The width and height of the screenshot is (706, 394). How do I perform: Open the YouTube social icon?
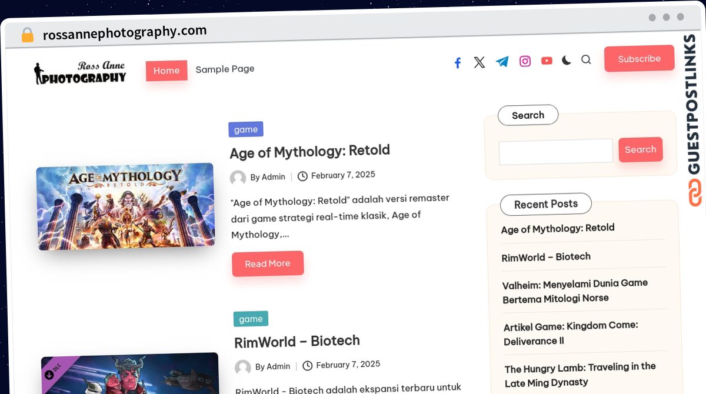point(547,61)
